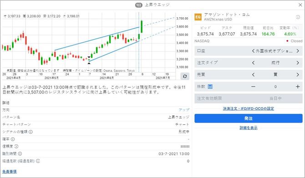305x178 pixels.
Task: Click the chart refresh icon
Action: 185,76
